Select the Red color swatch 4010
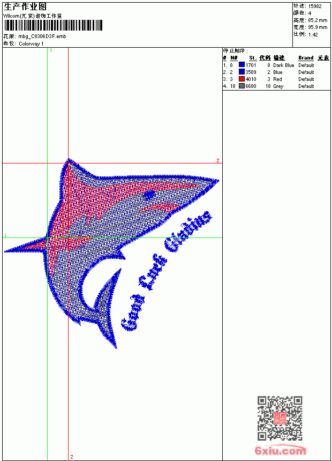The width and height of the screenshot is (332, 461). 242,79
